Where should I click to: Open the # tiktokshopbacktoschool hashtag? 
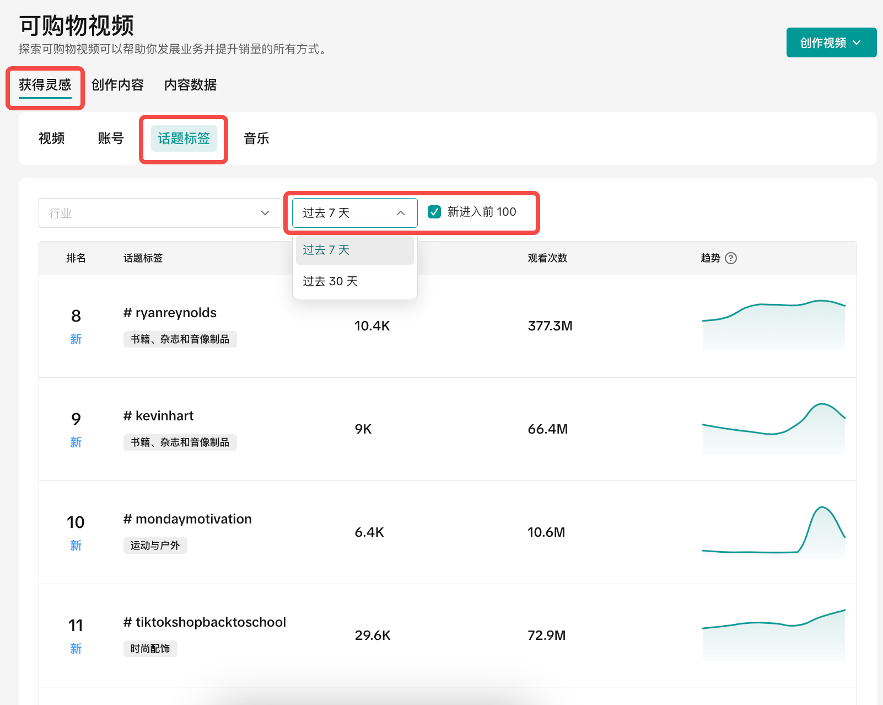coord(205,622)
